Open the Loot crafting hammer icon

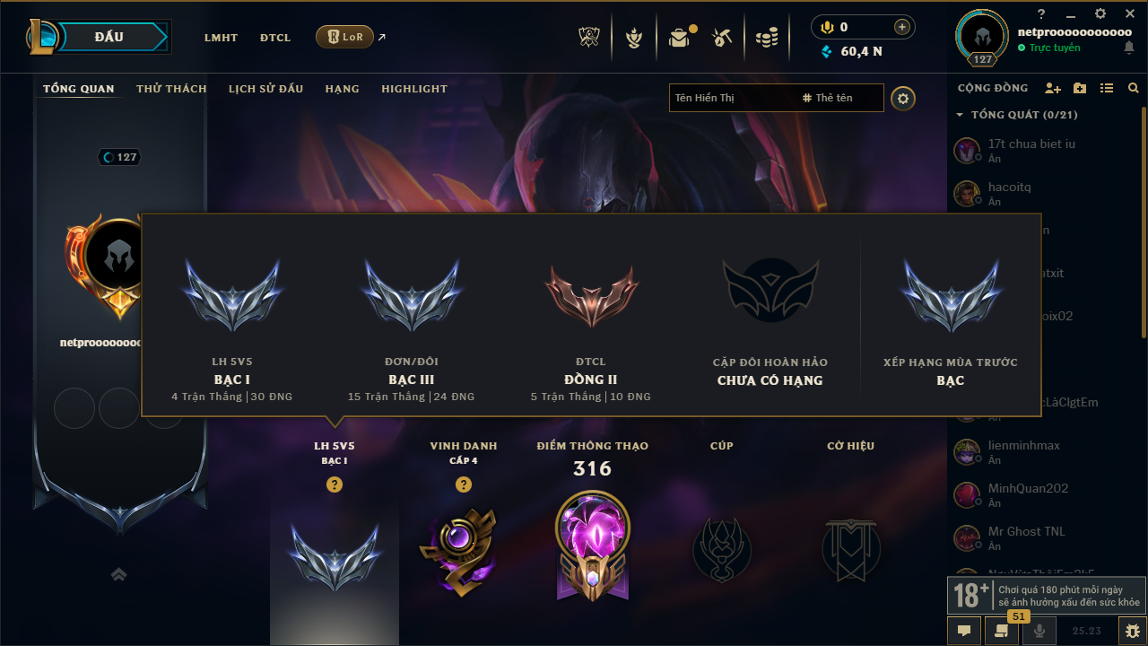pyautogui.click(x=722, y=38)
